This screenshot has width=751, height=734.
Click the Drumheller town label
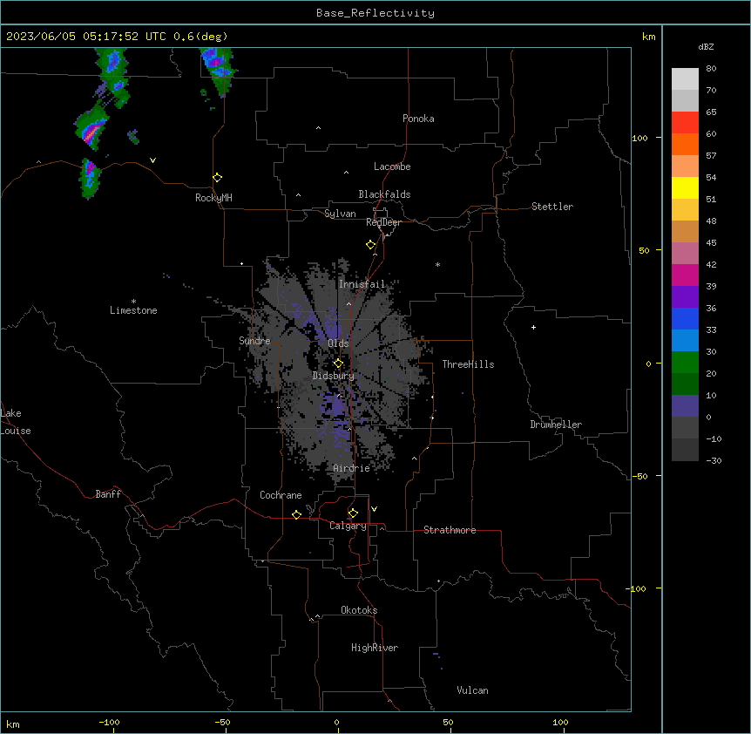point(556,425)
